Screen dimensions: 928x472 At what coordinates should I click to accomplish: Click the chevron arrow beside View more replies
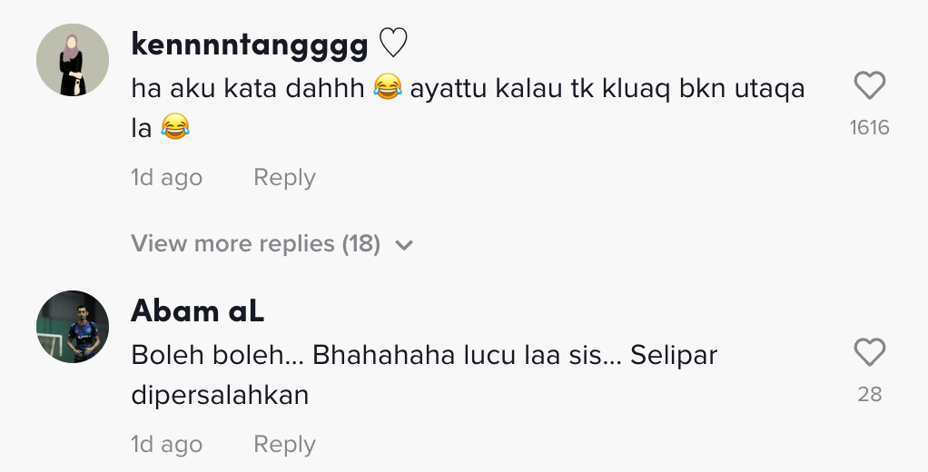(x=405, y=245)
